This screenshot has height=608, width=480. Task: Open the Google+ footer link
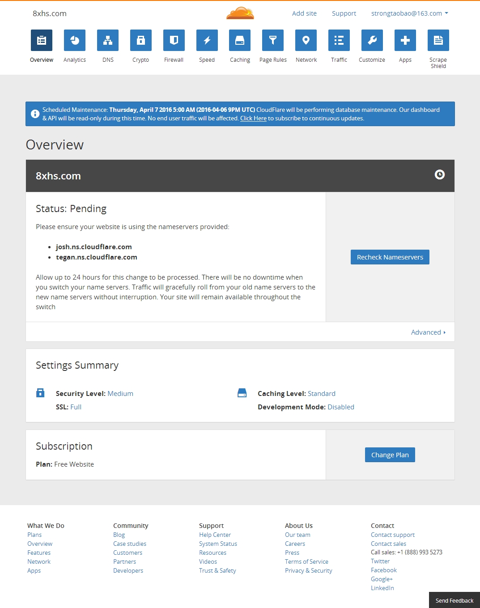[382, 579]
